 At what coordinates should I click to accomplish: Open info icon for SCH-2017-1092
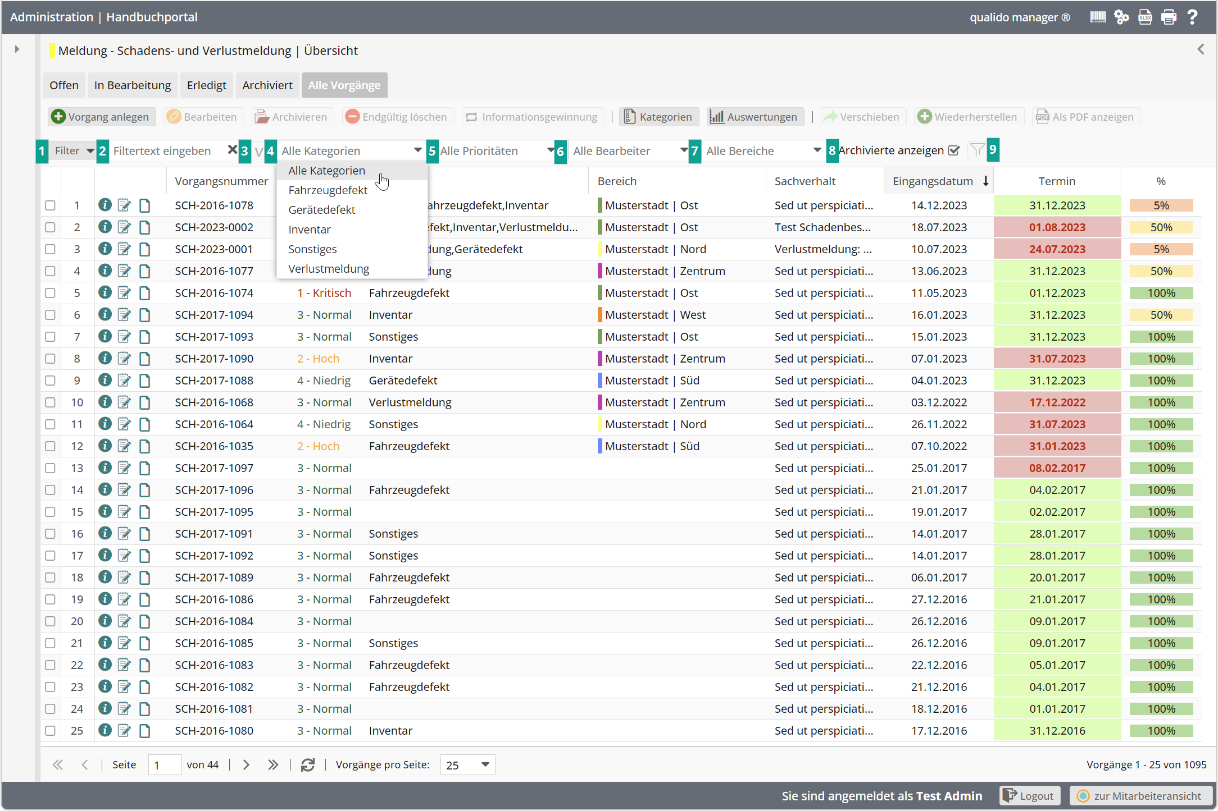click(104, 555)
